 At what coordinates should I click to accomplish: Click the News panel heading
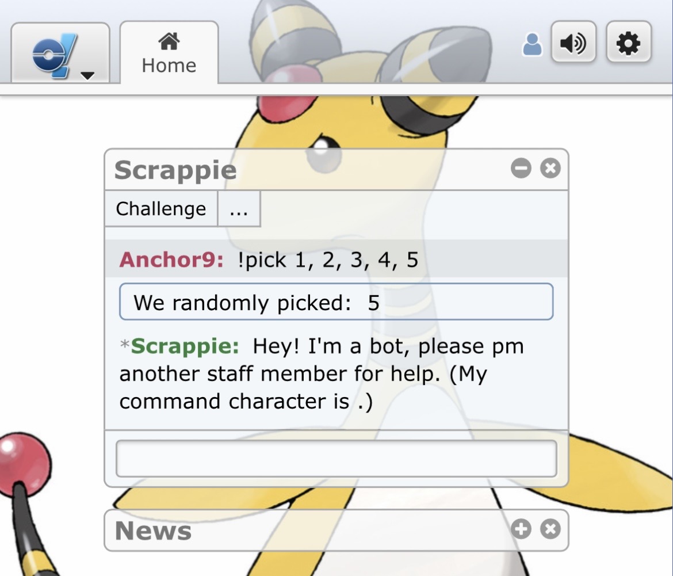[154, 531]
